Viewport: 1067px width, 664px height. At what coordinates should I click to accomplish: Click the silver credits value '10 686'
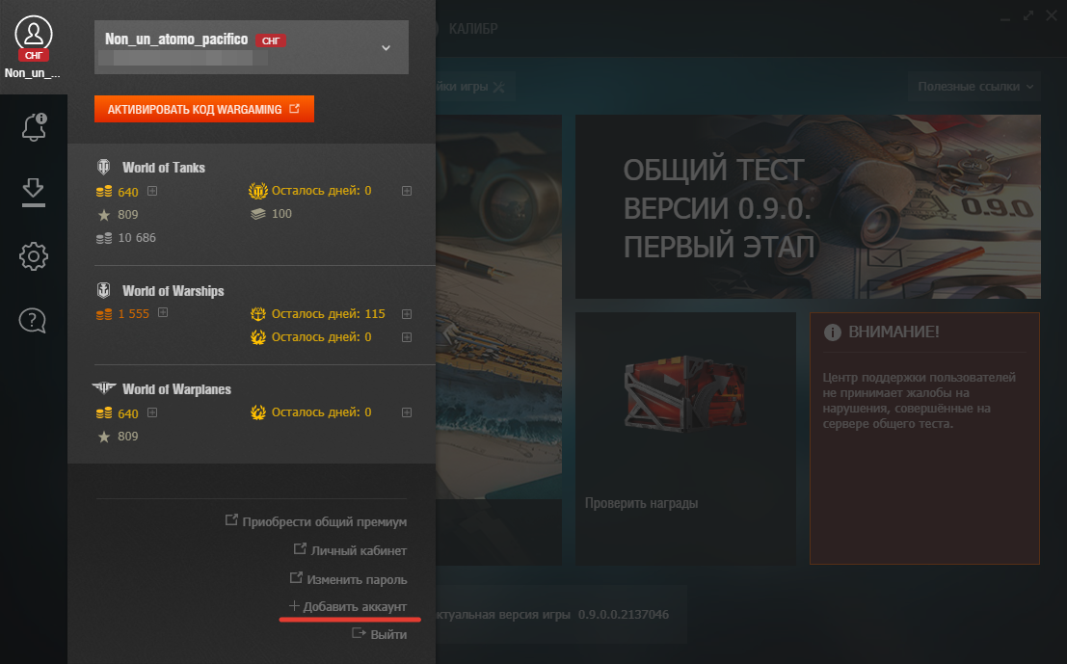tap(137, 237)
